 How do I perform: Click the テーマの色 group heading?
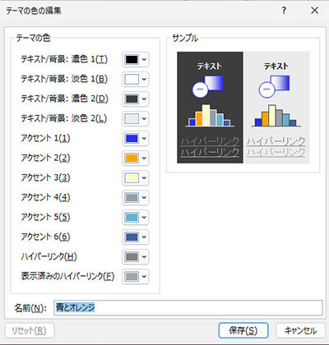tap(33, 38)
